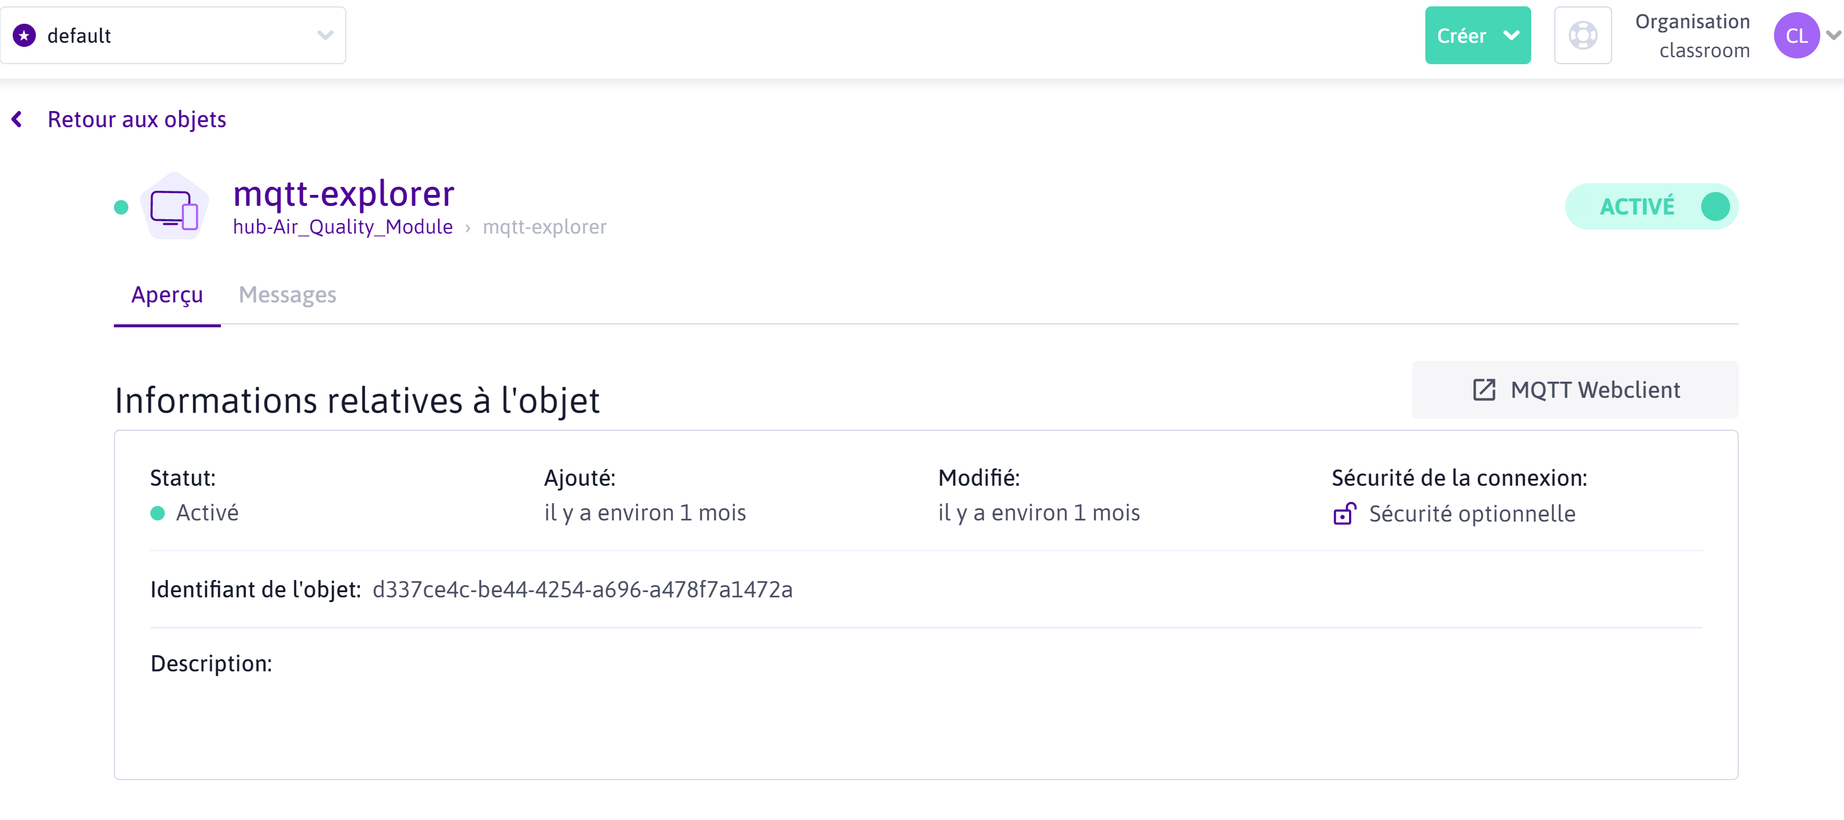Select the object identifier d337ce4c text

point(583,589)
